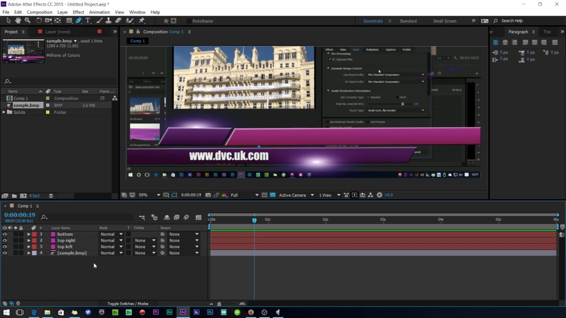Select the Pan Behind anchor point tool
566x318 pixels.
tap(57, 21)
